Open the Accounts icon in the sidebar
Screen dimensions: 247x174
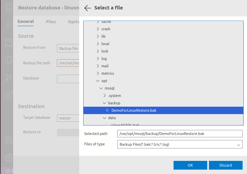coord(8,140)
